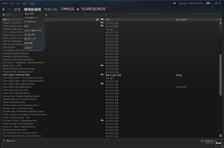
Task: Open 커뮤니티 community tab
Action: [x=51, y=10]
